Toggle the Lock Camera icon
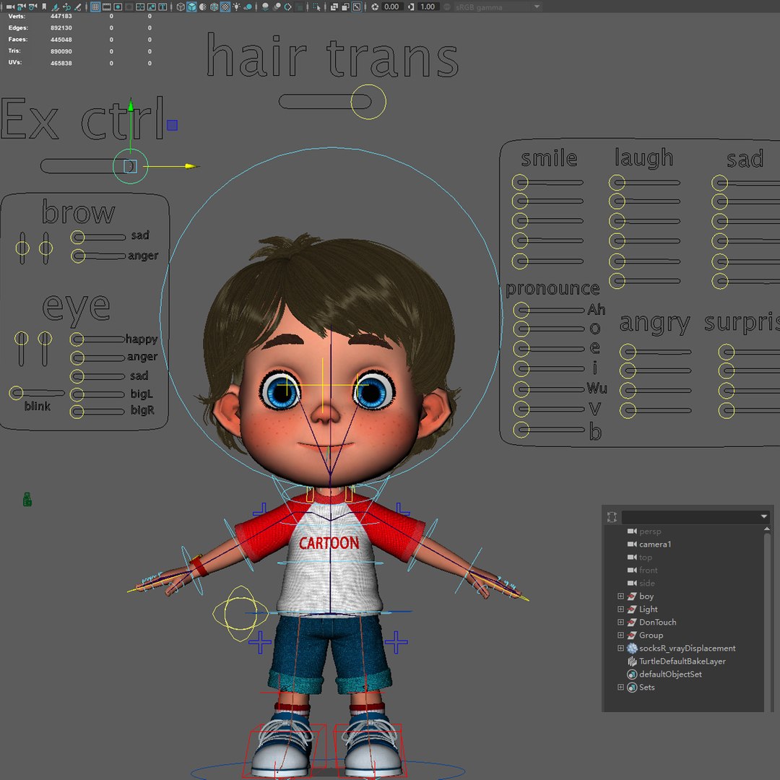The image size is (780, 780). [22, 7]
